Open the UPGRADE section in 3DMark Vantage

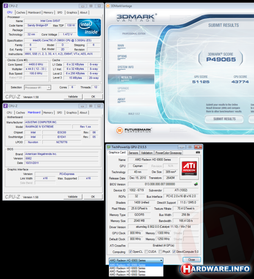point(123,88)
